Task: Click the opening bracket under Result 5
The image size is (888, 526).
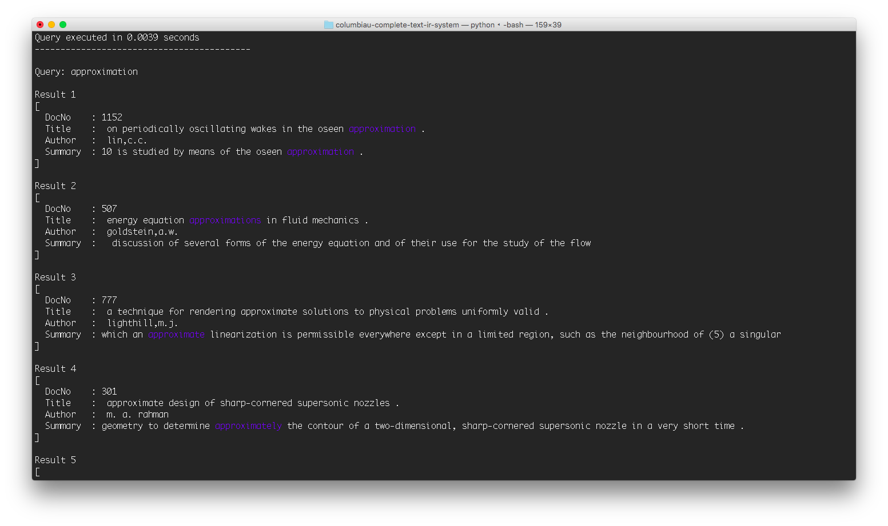Action: (38, 472)
